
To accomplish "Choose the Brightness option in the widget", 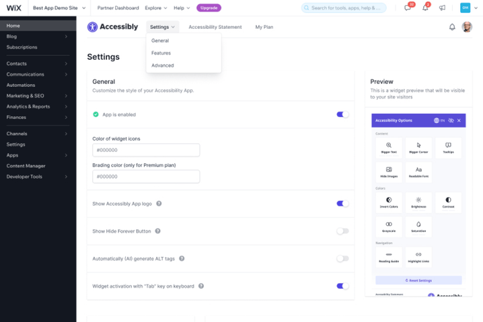I will click(418, 202).
